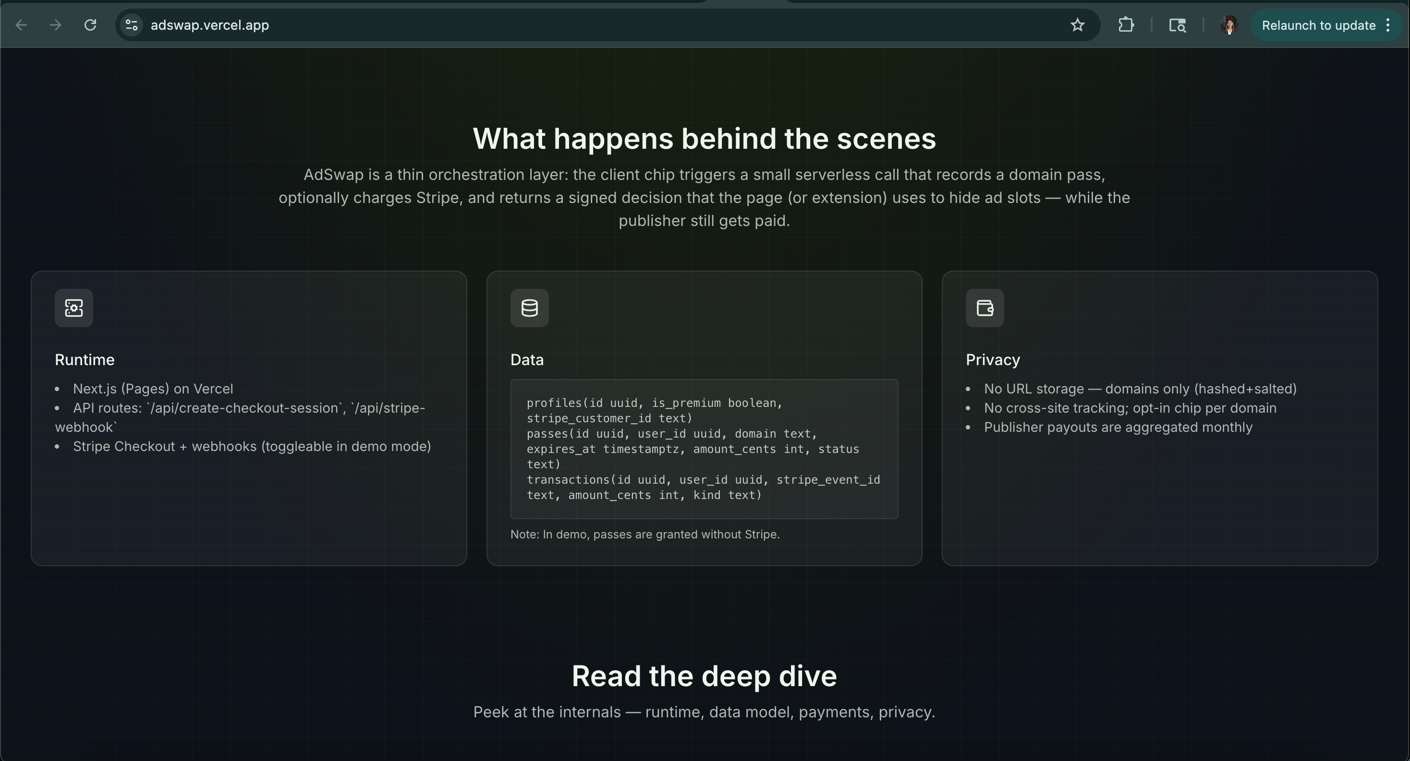Click the 'Note: In demo' caption
Screen dimensions: 1410x761
645,534
